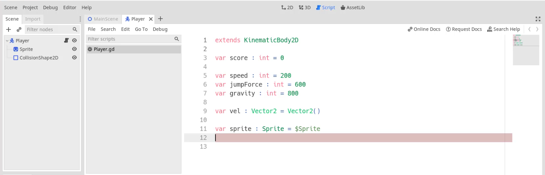Toggle visibility of the Player node
The width and height of the screenshot is (545, 175).
click(74, 41)
